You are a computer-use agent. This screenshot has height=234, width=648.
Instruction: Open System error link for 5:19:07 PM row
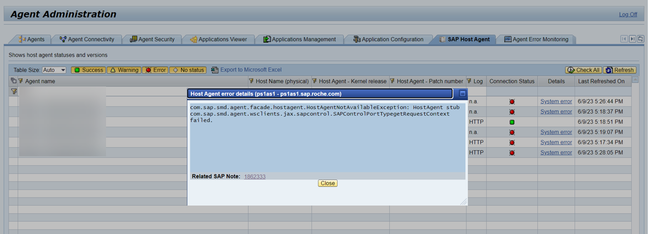point(556,132)
